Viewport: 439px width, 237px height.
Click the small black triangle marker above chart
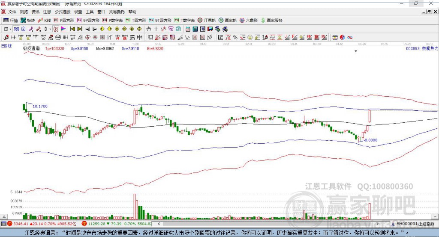[356, 51]
